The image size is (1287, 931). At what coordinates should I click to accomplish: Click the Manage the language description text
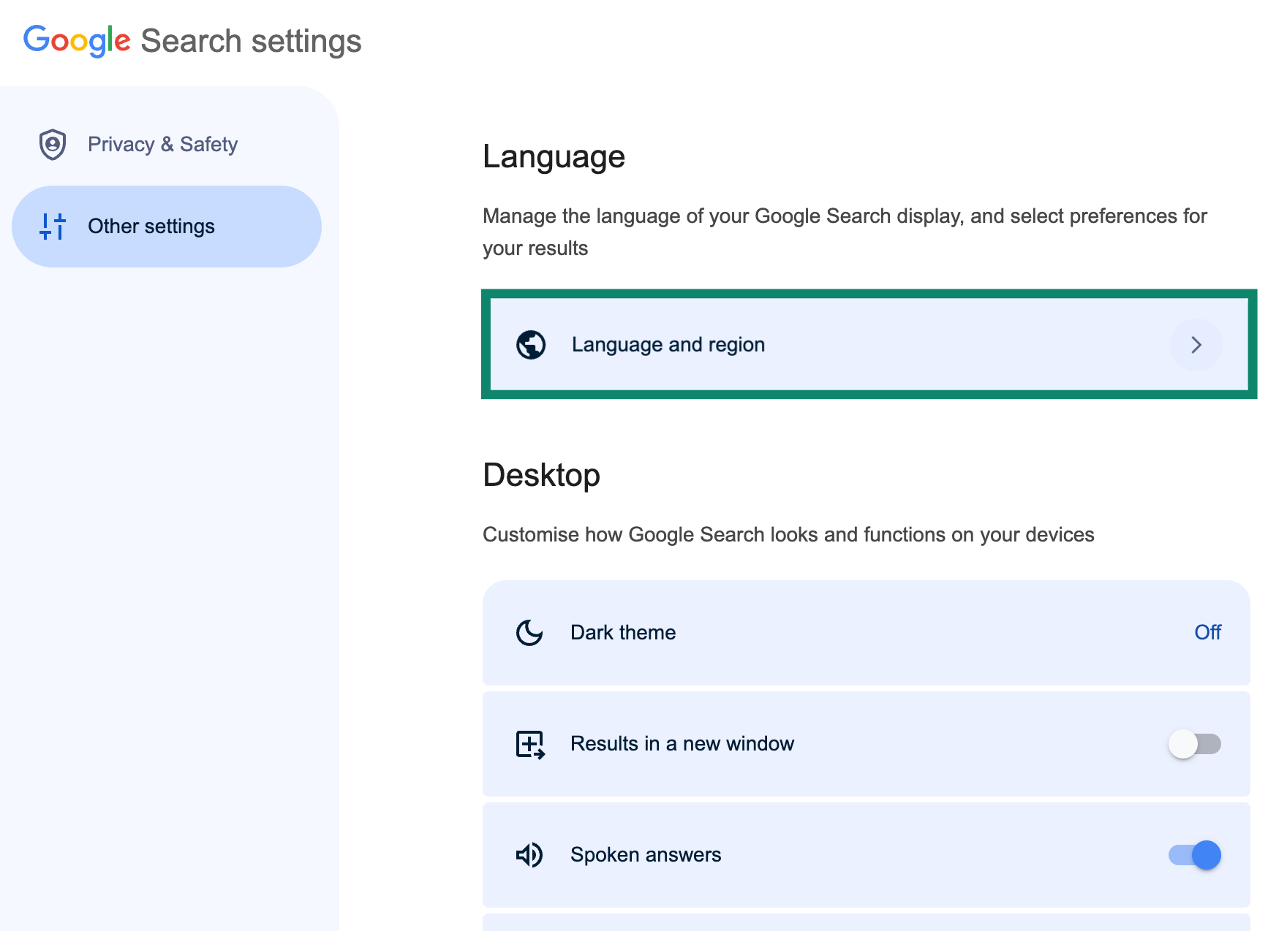point(845,232)
